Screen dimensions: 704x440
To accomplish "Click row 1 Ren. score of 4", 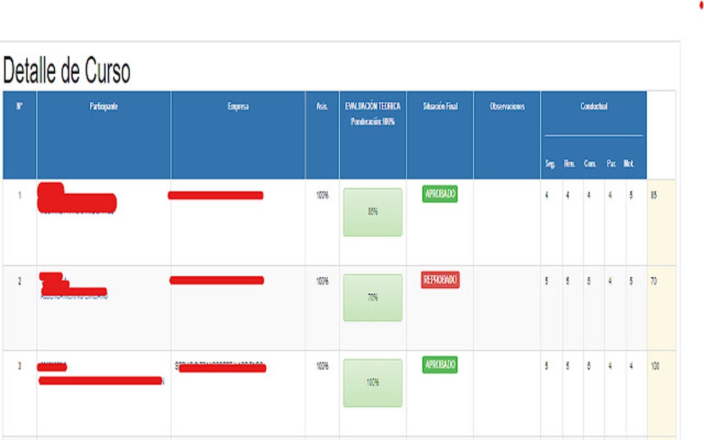I will pos(567,195).
